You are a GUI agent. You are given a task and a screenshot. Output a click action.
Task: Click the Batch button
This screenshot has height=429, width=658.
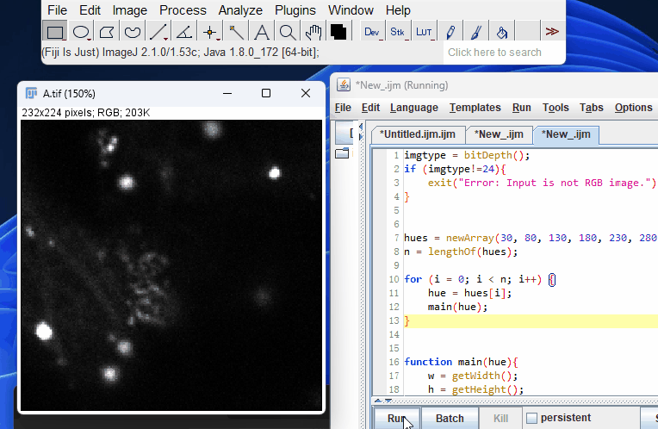pos(450,419)
